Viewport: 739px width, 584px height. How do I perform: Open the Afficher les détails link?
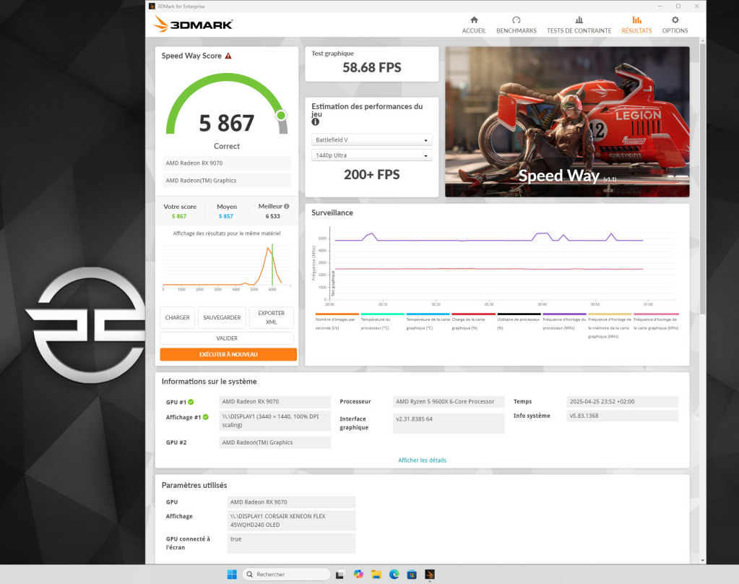[x=422, y=460]
